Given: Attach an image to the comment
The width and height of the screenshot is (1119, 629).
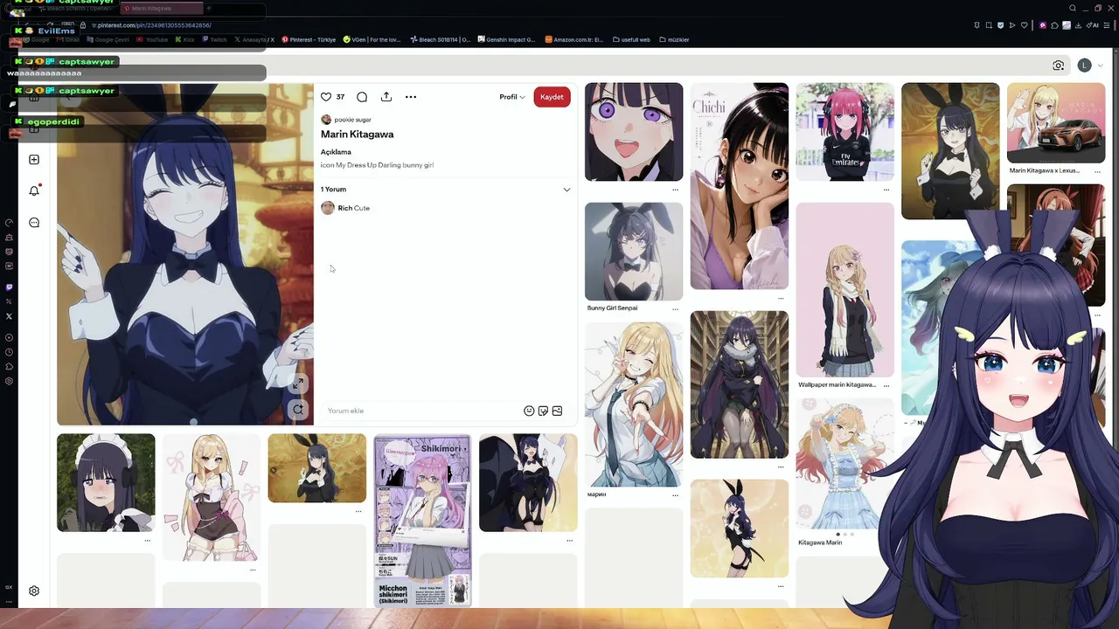Looking at the screenshot, I should pos(557,411).
